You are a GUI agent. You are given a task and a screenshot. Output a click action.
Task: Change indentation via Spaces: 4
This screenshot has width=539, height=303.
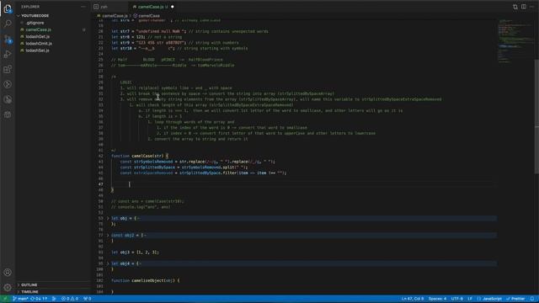coord(437,299)
